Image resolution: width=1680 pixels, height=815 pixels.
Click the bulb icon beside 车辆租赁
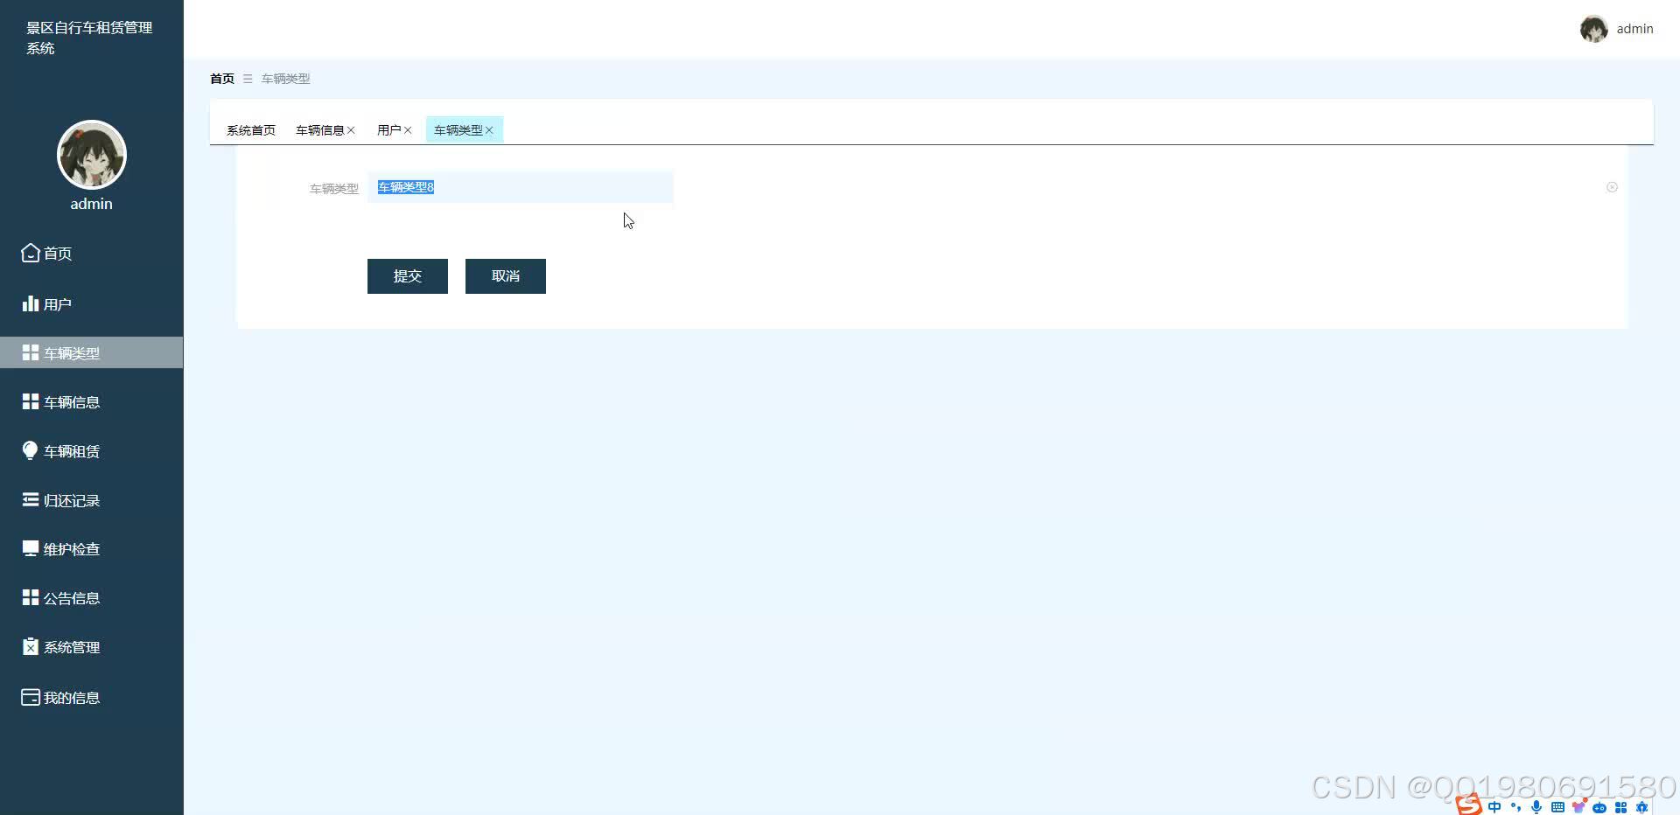(x=31, y=450)
